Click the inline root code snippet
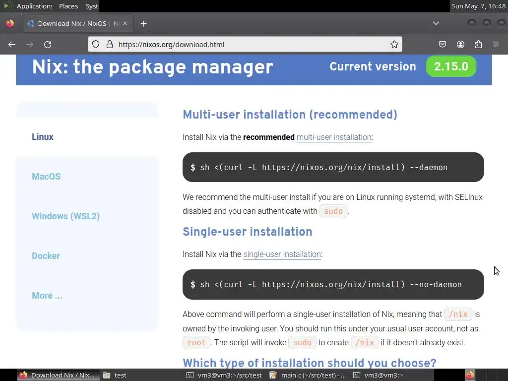 pyautogui.click(x=196, y=342)
